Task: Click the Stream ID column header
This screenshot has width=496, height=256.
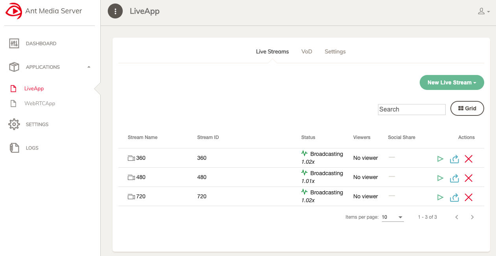Action: tap(208, 137)
